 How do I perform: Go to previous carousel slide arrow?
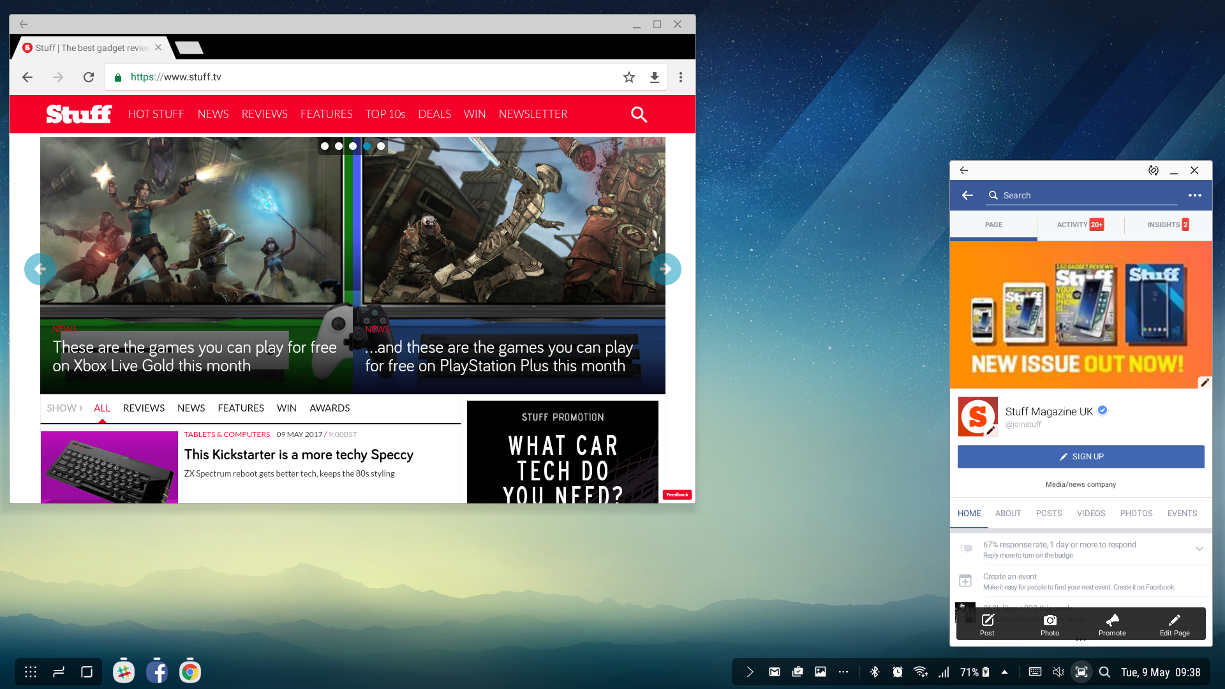pos(40,269)
